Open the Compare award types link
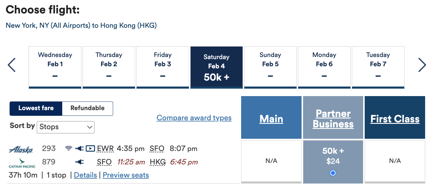The width and height of the screenshot is (435, 188). pyautogui.click(x=194, y=118)
